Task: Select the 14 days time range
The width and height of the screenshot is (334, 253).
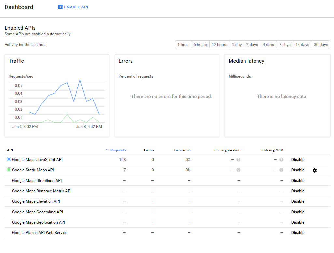Action: coord(302,45)
